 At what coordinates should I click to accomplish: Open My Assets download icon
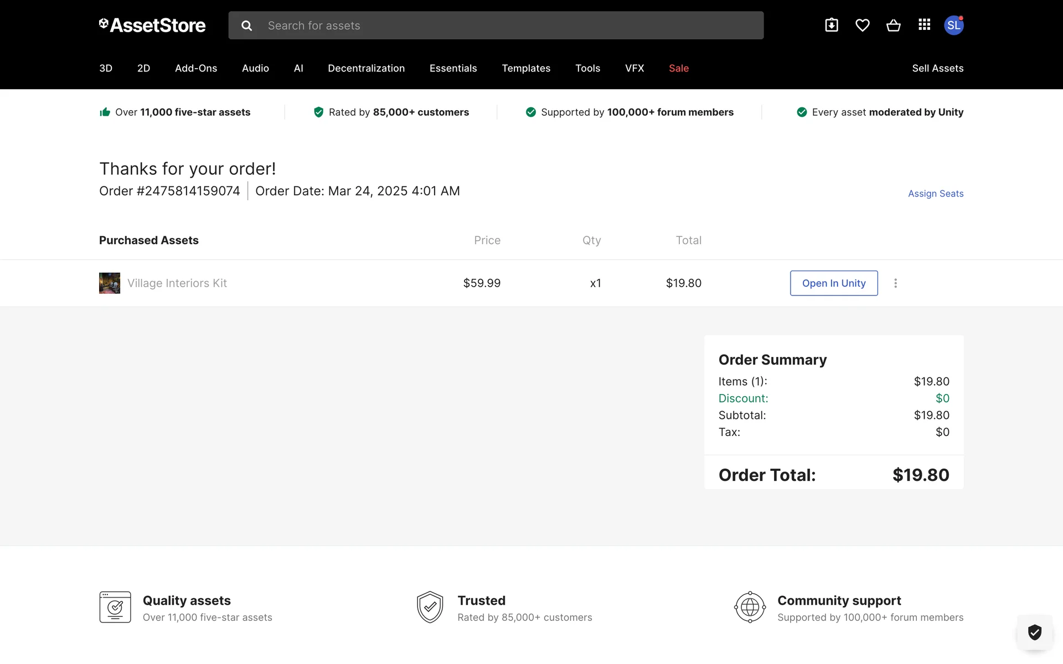tap(832, 25)
